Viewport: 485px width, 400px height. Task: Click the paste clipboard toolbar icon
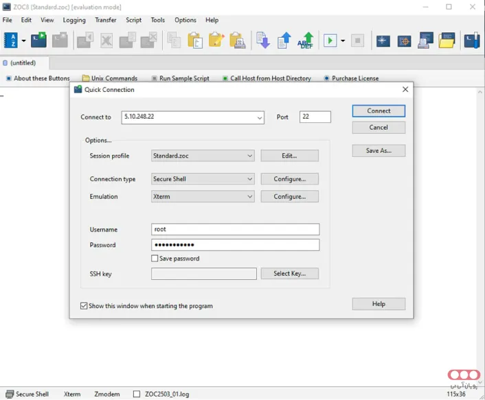(x=195, y=40)
